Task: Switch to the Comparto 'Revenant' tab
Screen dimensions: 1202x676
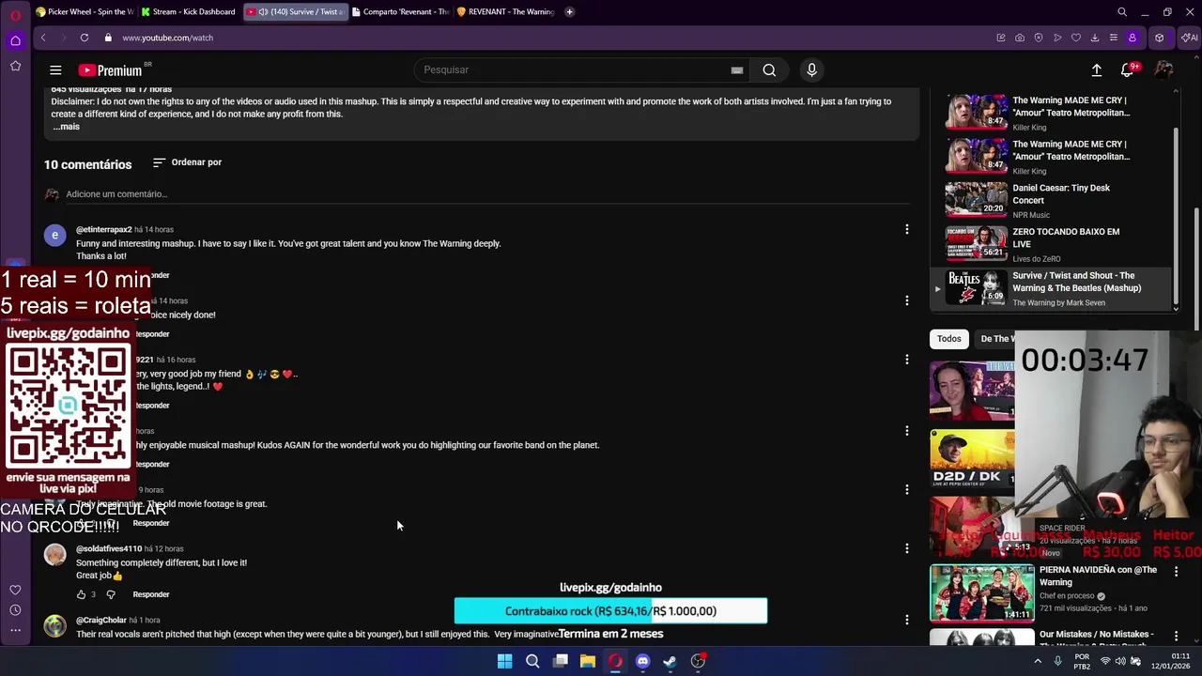Action: point(401,12)
